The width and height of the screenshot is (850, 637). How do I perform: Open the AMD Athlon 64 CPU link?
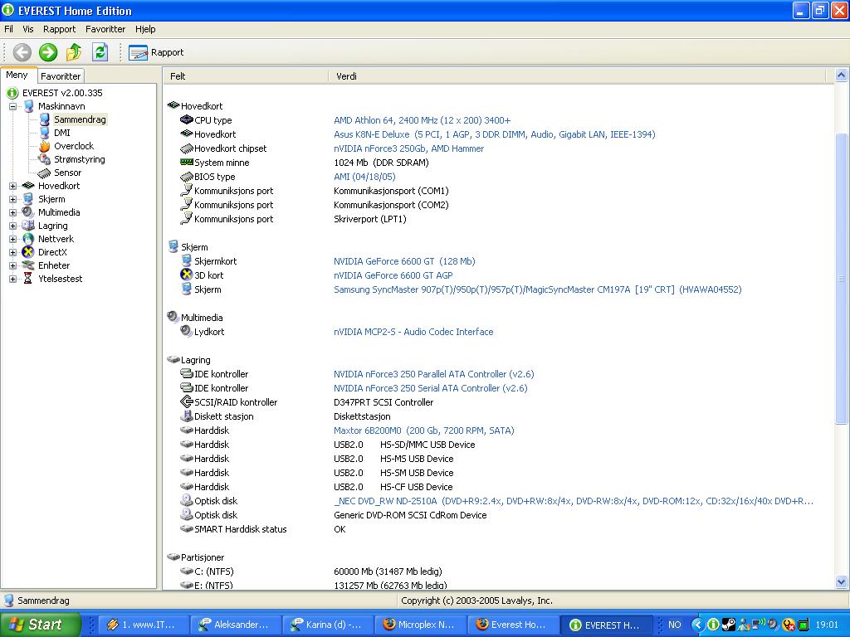pyautogui.click(x=423, y=121)
